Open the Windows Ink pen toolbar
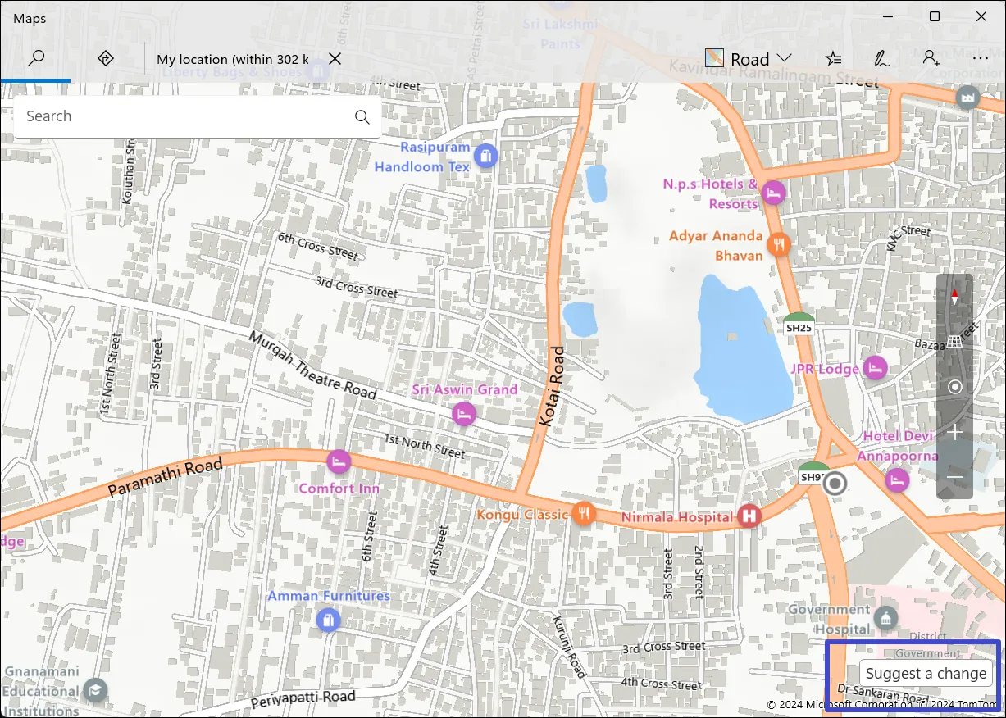The width and height of the screenshot is (1006, 718). point(881,58)
